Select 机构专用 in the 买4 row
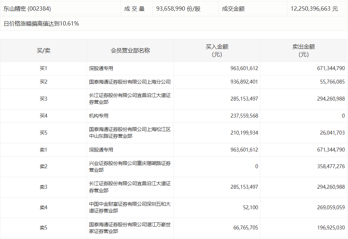This screenshot has width=348, height=239. coord(99,116)
